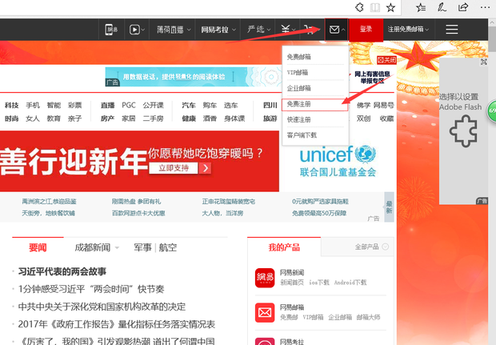Open the 健康 channel link

tap(189, 118)
